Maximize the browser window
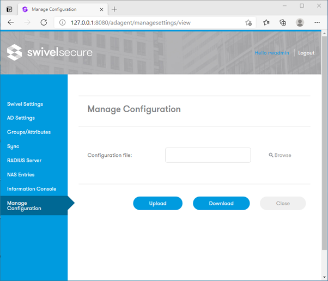The height and width of the screenshot is (281, 328). click(x=302, y=6)
